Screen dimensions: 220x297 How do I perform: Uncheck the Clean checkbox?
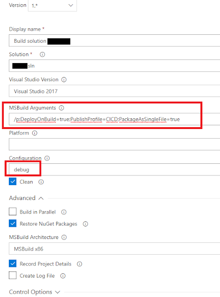coord(13,181)
